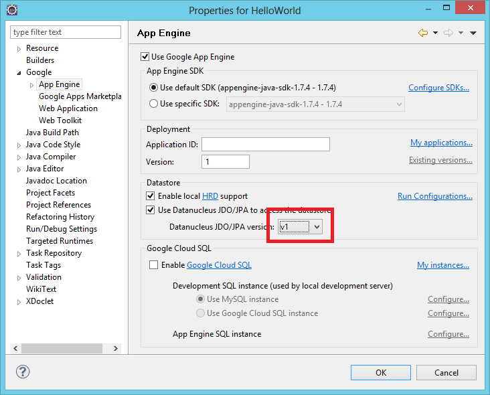Click the Version input field

226,162
